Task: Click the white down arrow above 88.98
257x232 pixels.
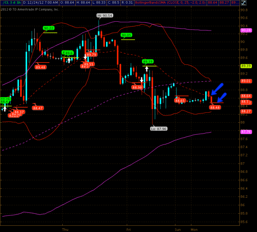Action: 141,80
